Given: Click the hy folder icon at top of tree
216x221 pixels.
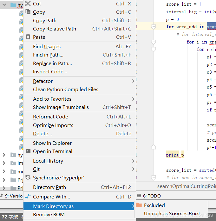Looking at the screenshot, I should [13, 5].
